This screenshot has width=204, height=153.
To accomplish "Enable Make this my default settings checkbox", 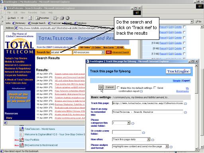I will pyautogui.click(x=118, y=88).
